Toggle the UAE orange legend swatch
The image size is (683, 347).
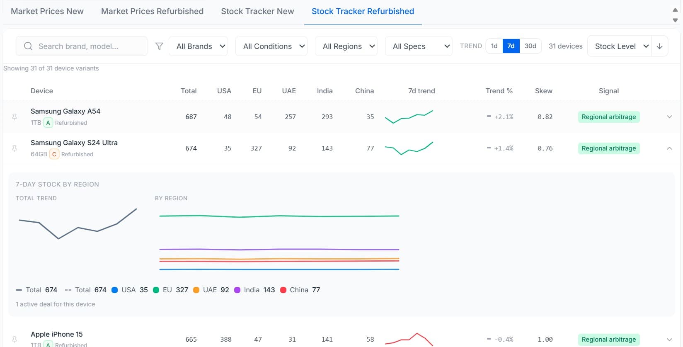196,290
